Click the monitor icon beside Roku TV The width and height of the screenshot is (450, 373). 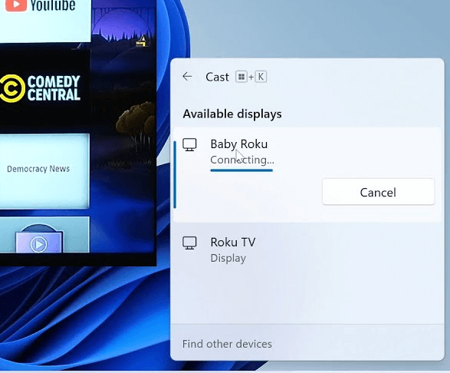[189, 243]
